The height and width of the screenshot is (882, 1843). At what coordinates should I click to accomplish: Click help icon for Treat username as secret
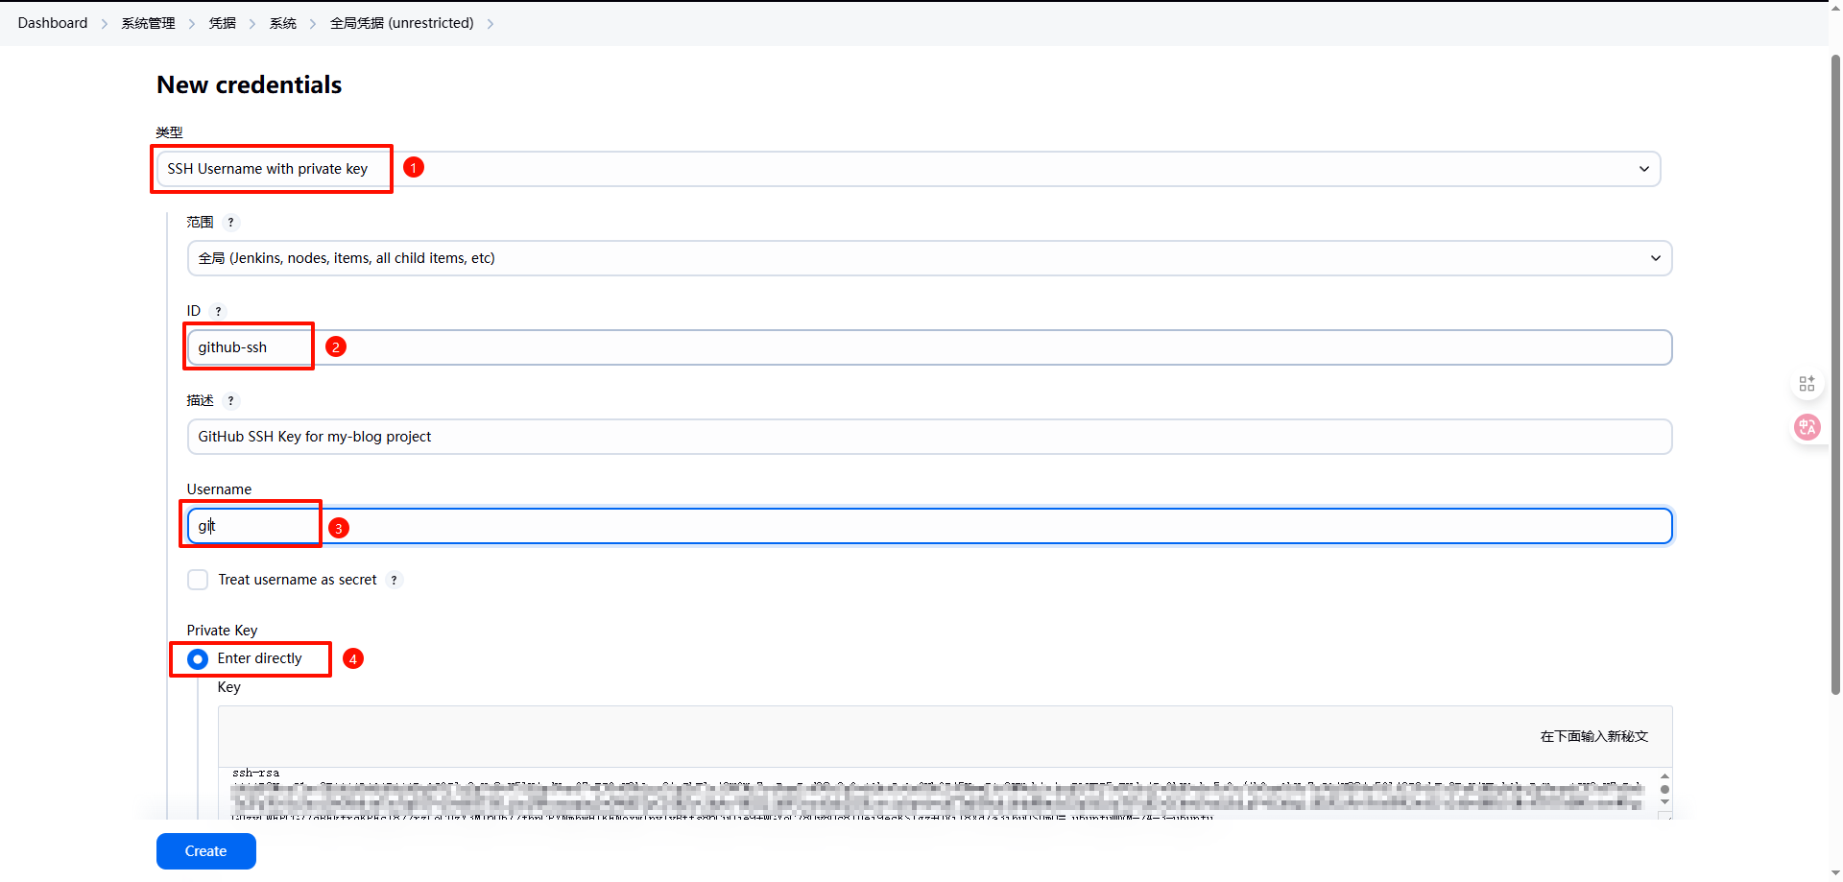tap(394, 580)
